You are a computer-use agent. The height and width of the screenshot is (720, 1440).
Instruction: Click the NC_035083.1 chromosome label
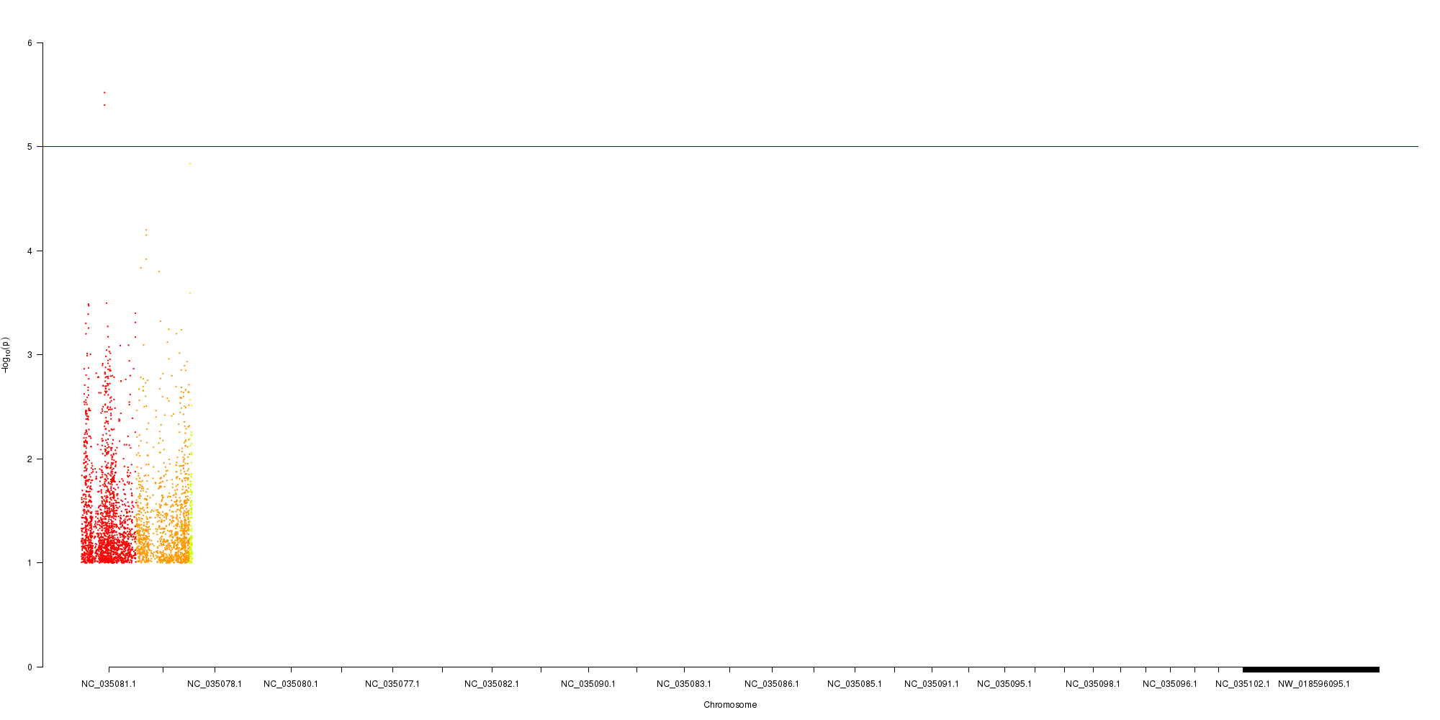pyautogui.click(x=684, y=684)
